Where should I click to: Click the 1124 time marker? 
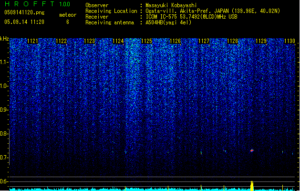tap(118, 41)
